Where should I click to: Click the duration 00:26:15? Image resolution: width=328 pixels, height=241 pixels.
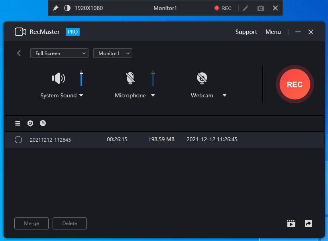117,139
